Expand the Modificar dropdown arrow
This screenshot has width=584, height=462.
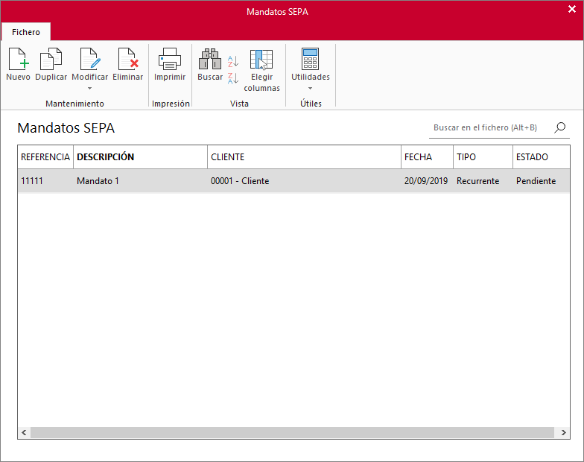(89, 89)
